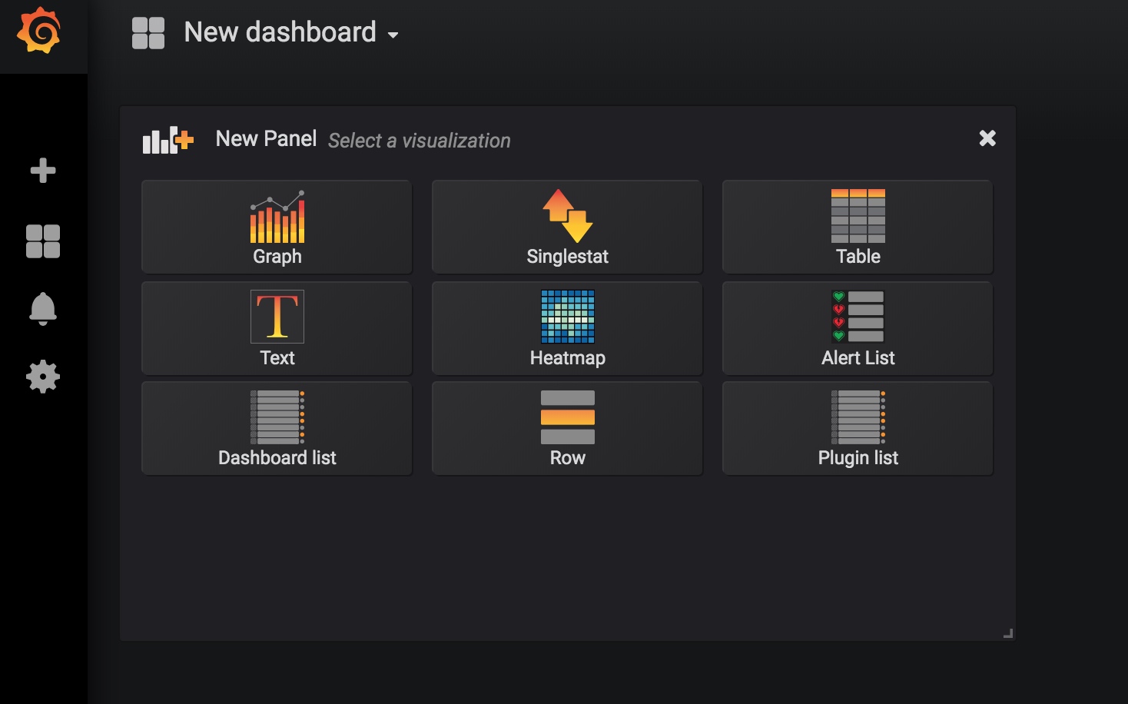The height and width of the screenshot is (704, 1128).
Task: Add a Dashboard list panel
Action: pyautogui.click(x=277, y=428)
